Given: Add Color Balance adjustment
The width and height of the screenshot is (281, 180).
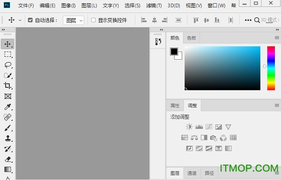Looking at the screenshot, I should tap(194, 138).
